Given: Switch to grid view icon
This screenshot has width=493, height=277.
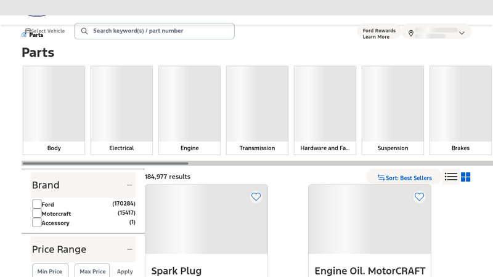Looking at the screenshot, I should pyautogui.click(x=466, y=177).
